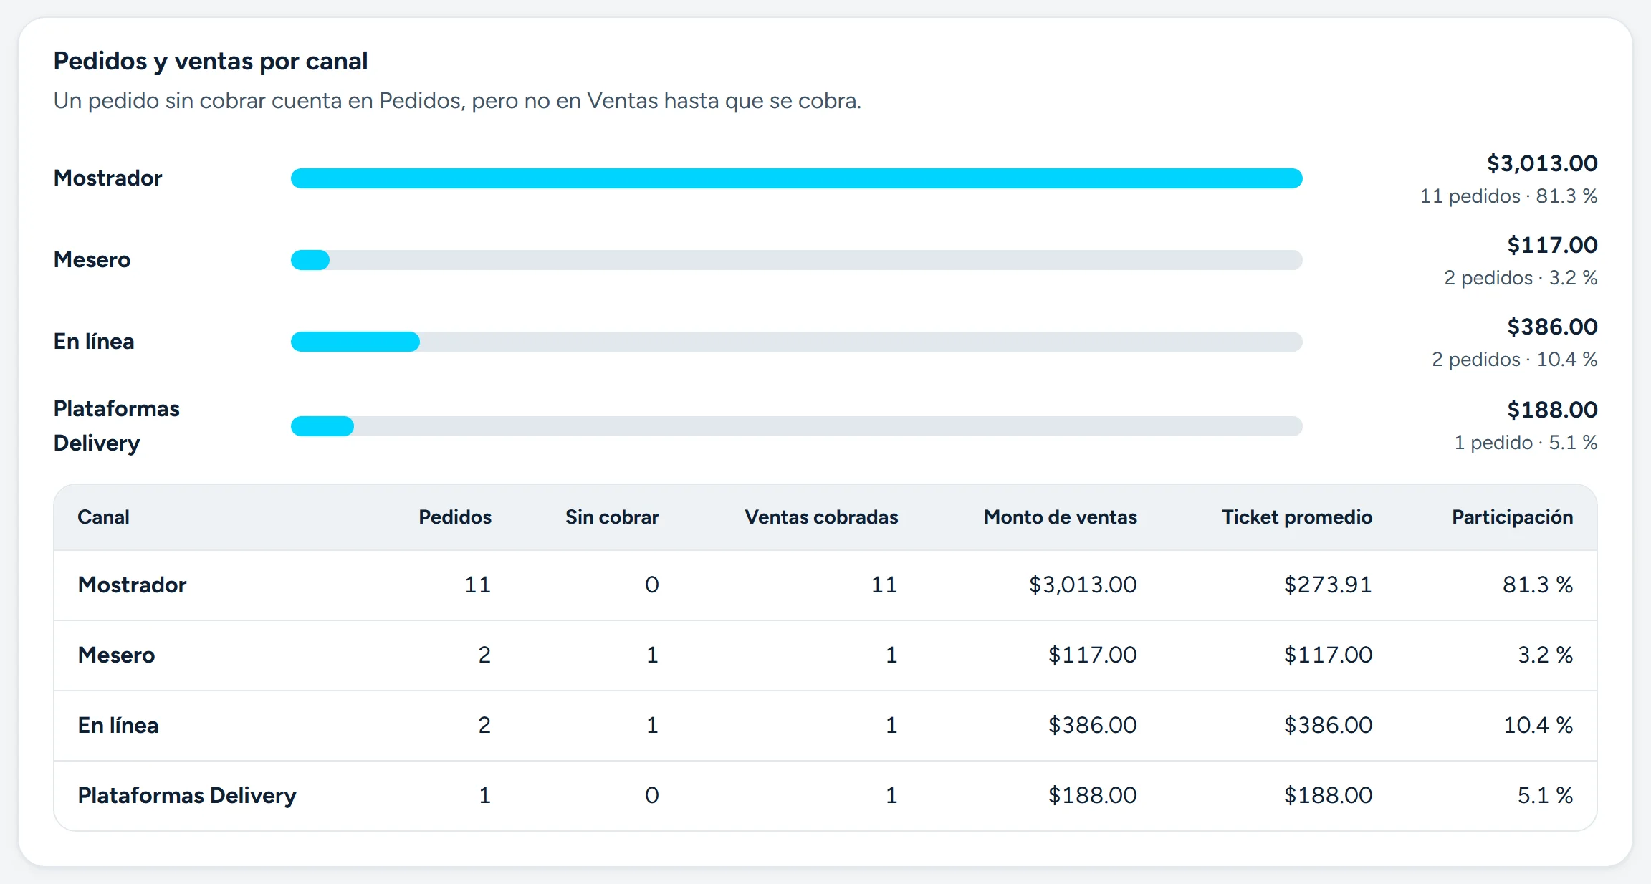This screenshot has width=1651, height=884.
Task: Select the Ticket promedio column header
Action: pyautogui.click(x=1297, y=517)
